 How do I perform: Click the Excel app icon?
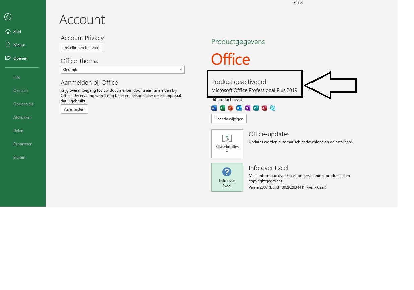222,108
